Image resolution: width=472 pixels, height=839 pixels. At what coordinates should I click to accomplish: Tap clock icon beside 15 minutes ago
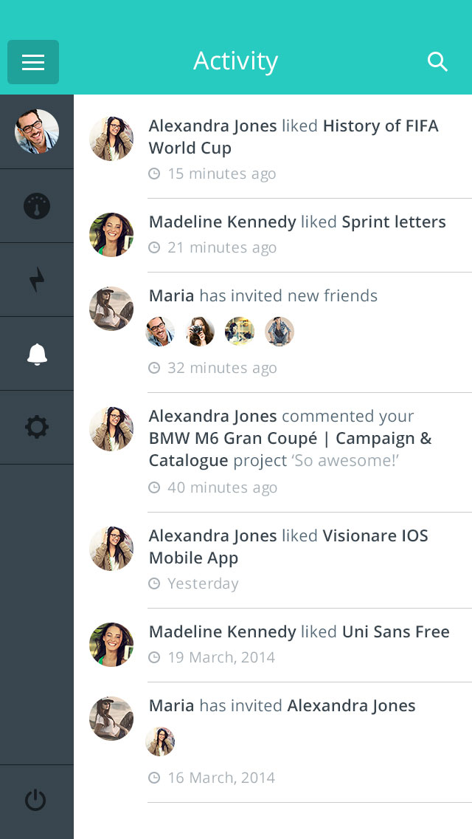tap(154, 174)
